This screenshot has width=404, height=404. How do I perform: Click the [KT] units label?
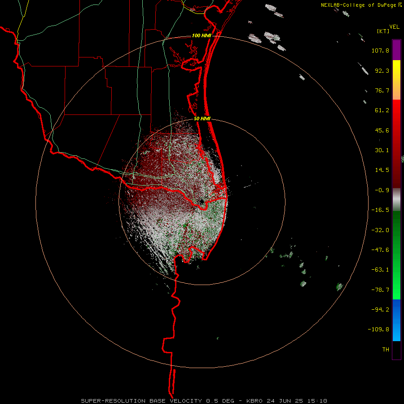[383, 31]
